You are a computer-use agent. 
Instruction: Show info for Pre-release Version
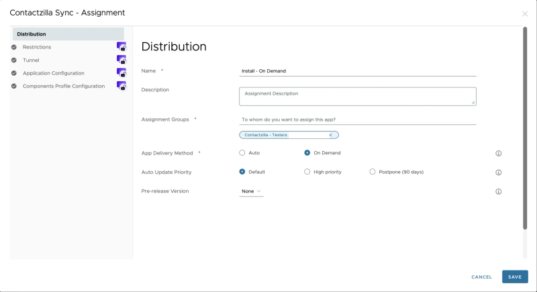(498, 192)
